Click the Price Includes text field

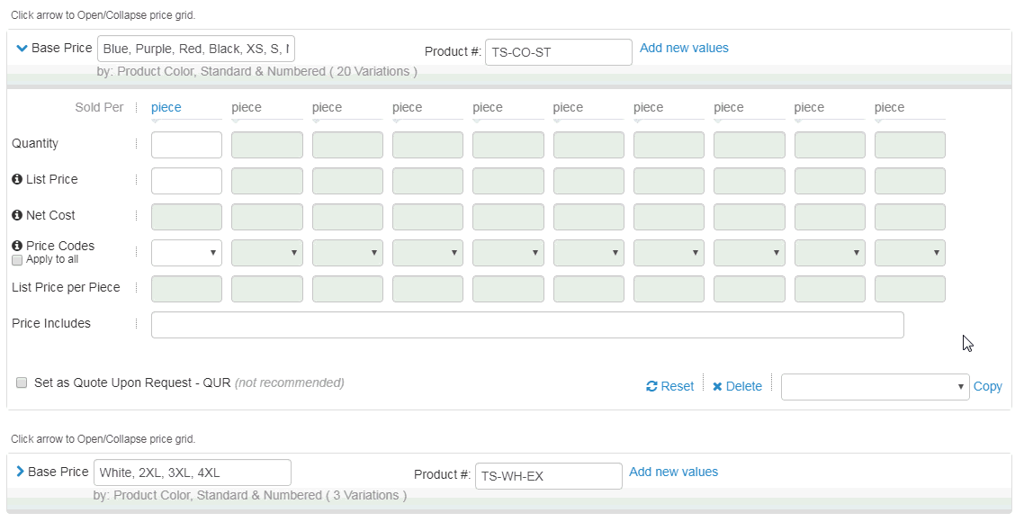point(527,325)
